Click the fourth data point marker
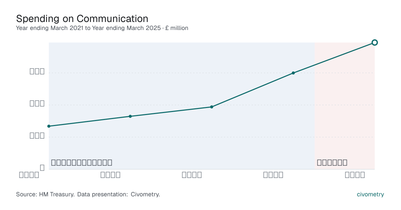401x210 pixels. tap(293, 73)
